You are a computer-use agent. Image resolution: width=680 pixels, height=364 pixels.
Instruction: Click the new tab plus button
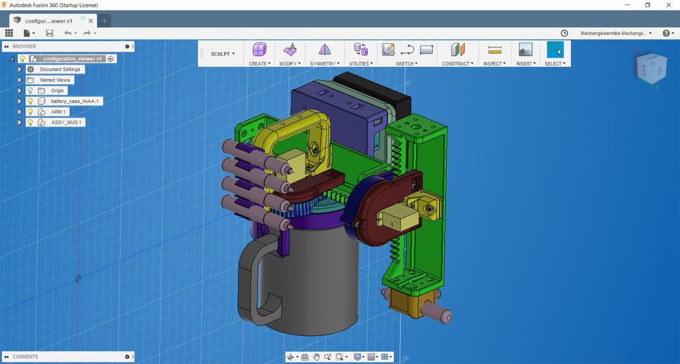[x=104, y=21]
